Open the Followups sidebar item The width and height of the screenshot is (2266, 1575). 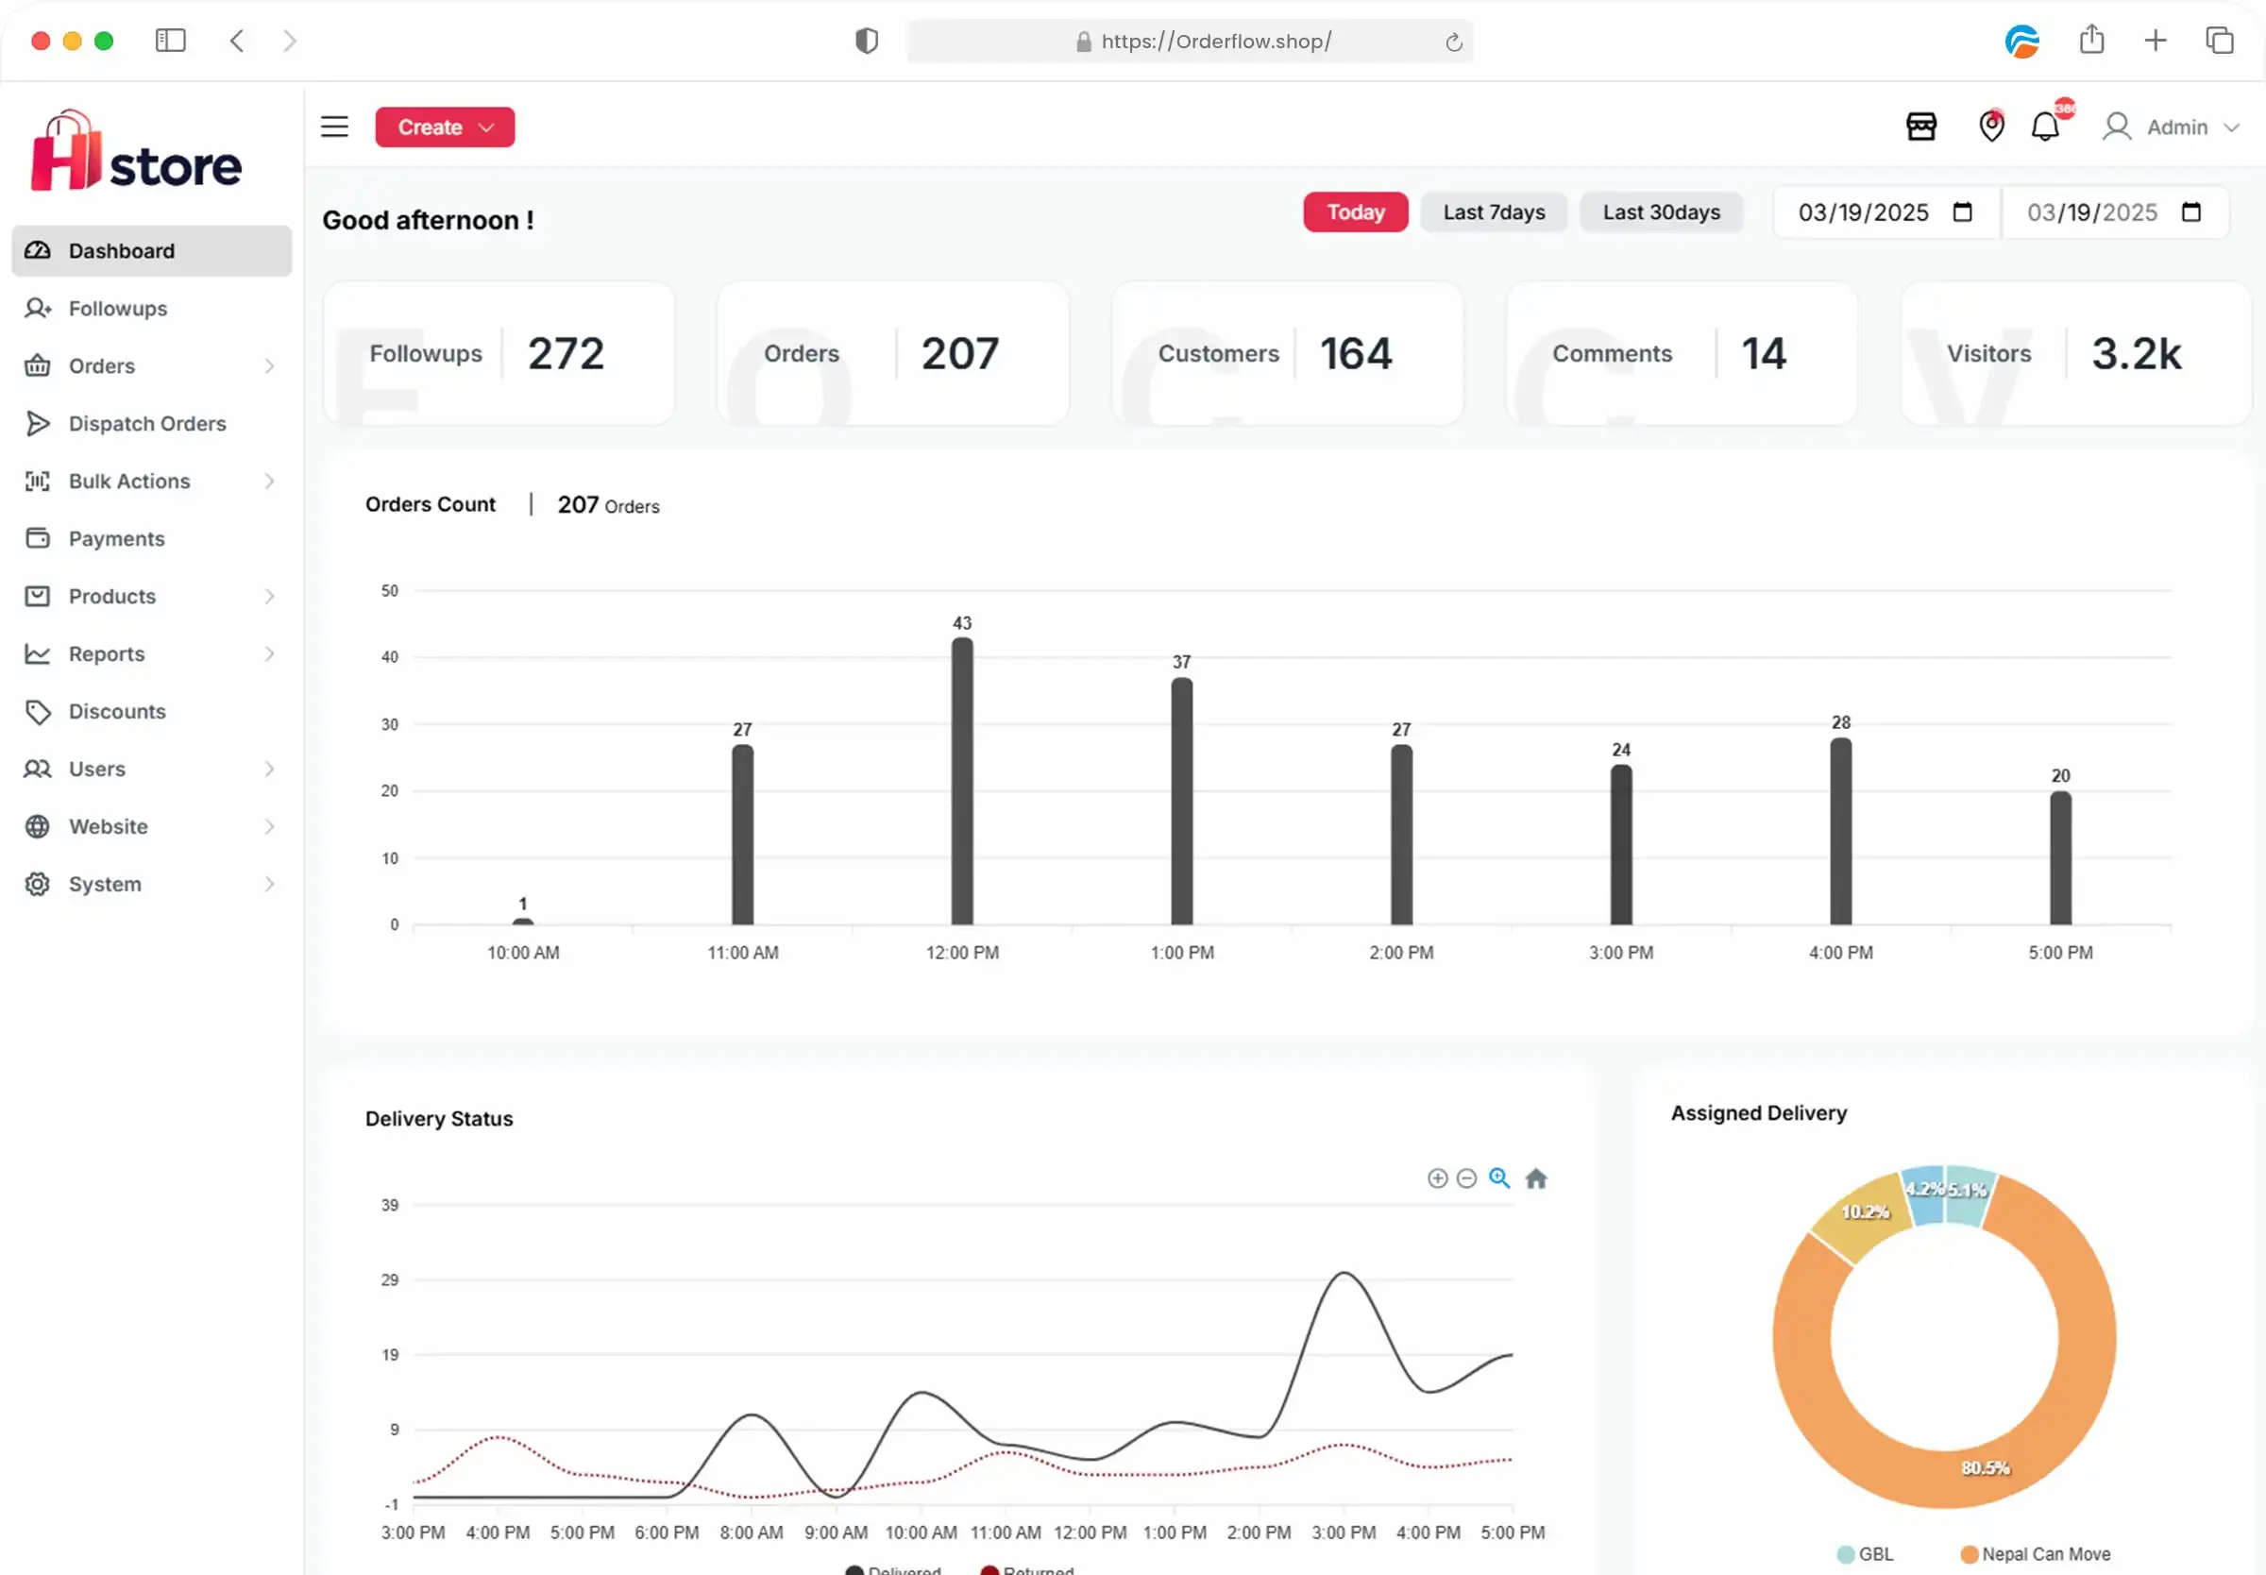(x=152, y=309)
